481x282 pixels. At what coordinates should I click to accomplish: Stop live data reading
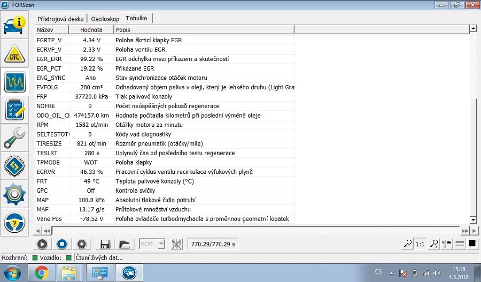point(61,244)
